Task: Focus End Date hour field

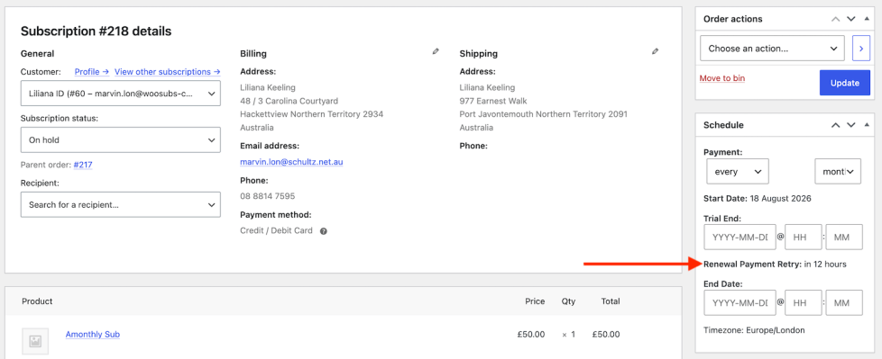Action: (804, 303)
